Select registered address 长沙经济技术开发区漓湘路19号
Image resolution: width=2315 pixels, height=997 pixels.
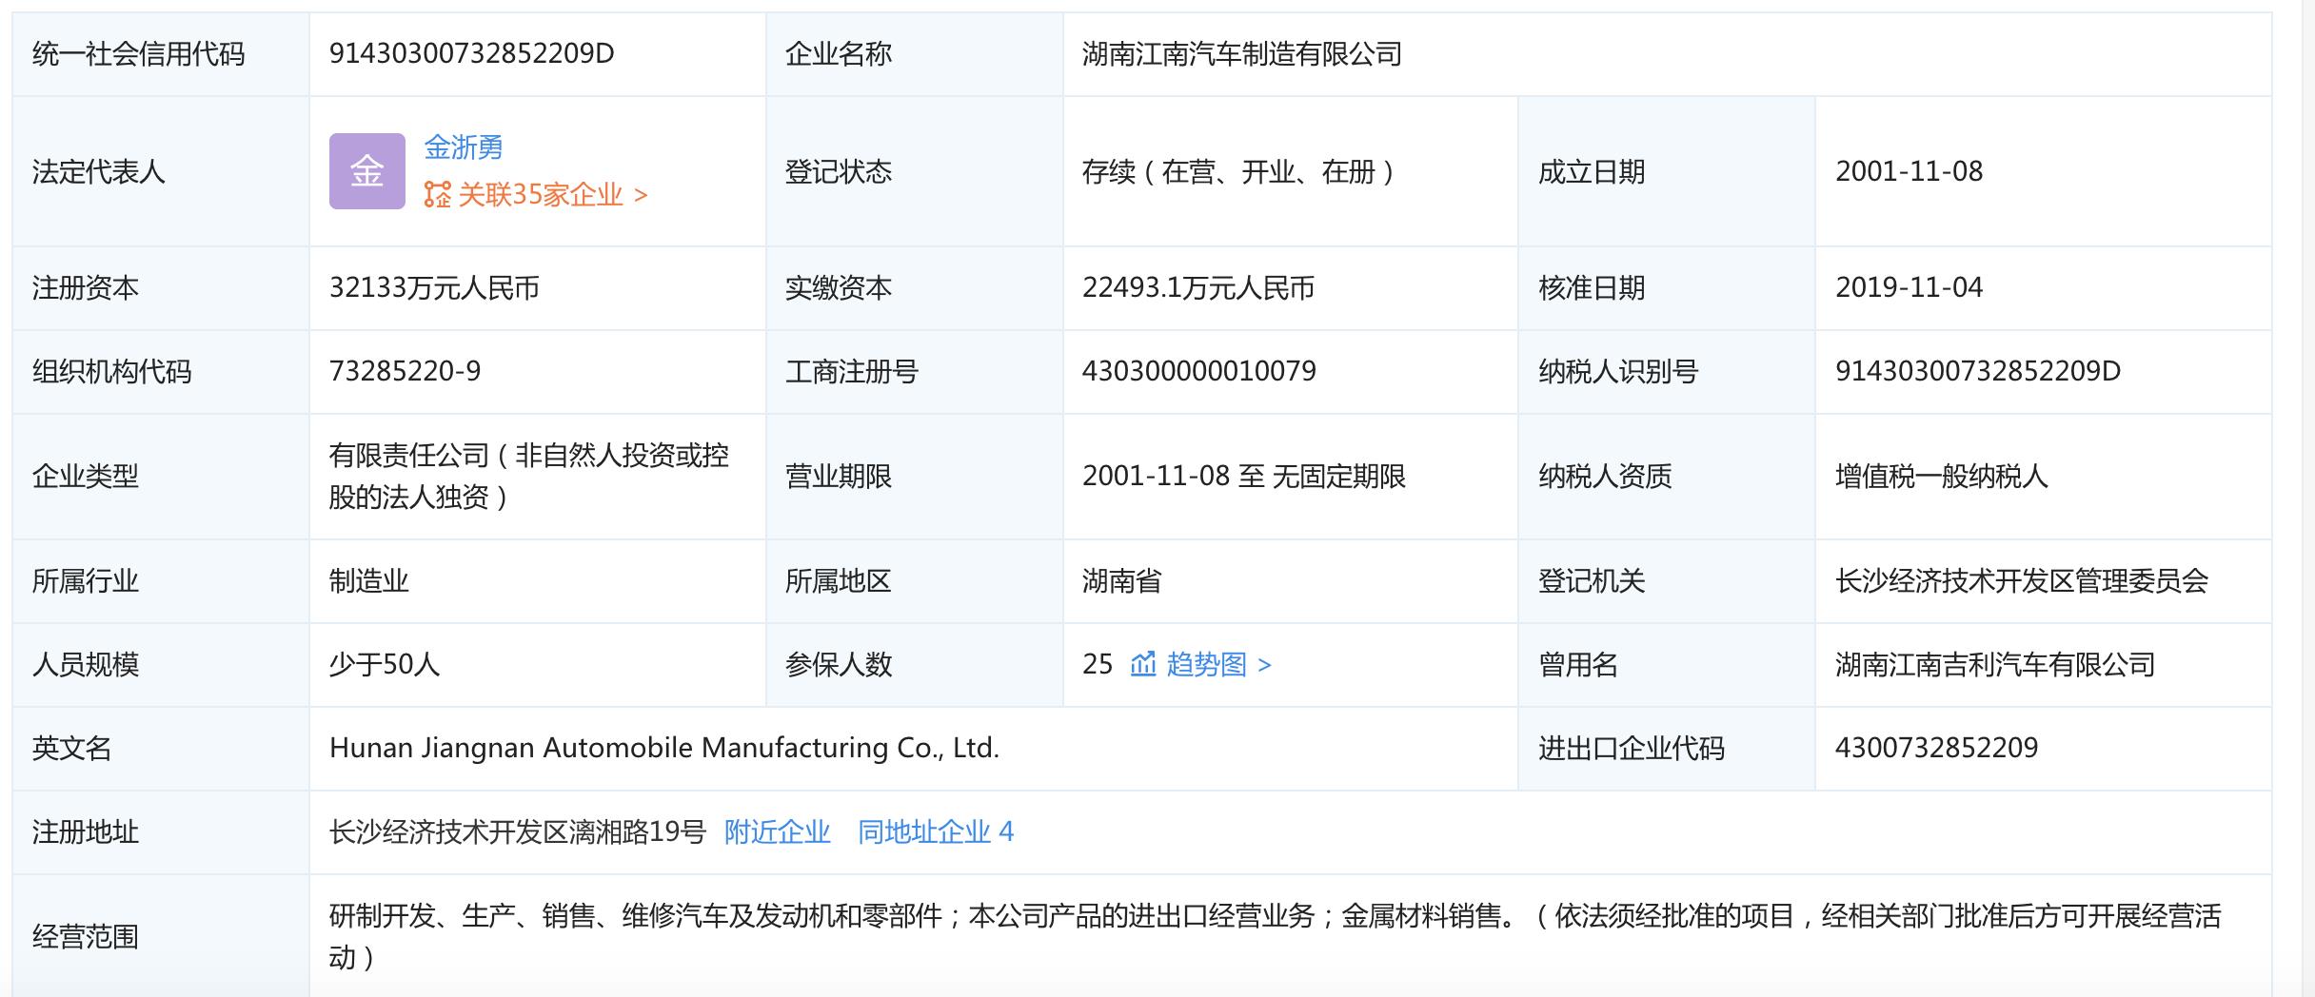[x=518, y=832]
